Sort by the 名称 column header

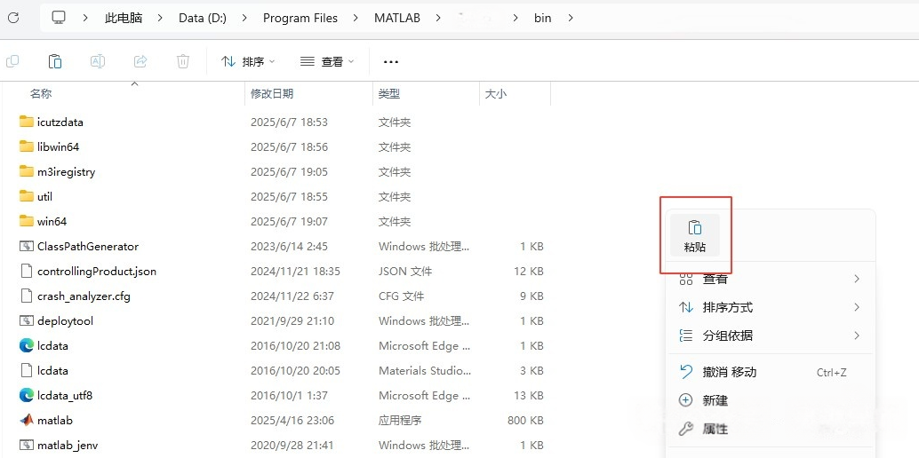tap(41, 94)
